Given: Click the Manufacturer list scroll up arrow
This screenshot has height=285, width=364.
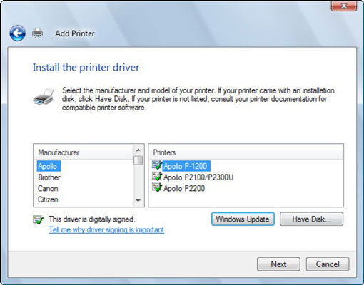Looking at the screenshot, I should pos(138,150).
